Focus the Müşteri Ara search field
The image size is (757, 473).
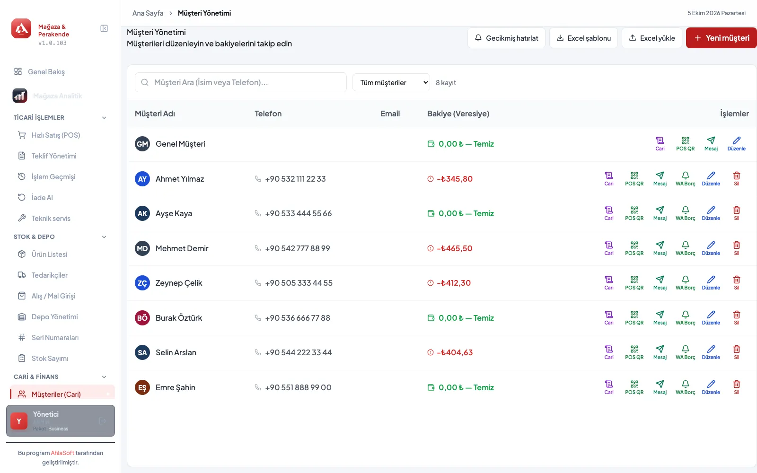(x=241, y=82)
